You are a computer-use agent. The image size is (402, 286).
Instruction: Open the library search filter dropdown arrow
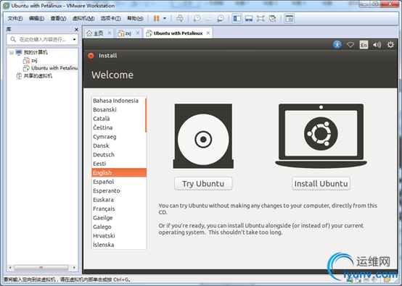[74, 39]
